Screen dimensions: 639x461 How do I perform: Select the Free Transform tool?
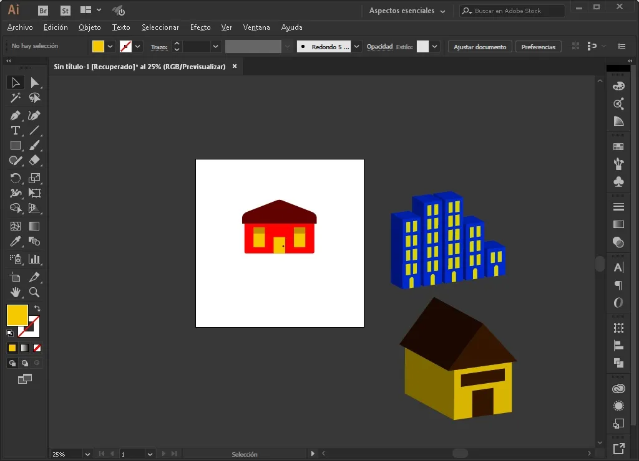35,193
